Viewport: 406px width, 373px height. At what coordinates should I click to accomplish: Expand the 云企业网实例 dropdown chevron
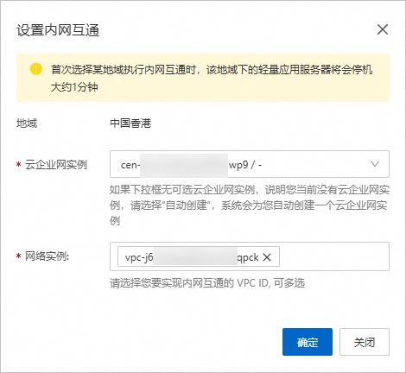(x=375, y=164)
